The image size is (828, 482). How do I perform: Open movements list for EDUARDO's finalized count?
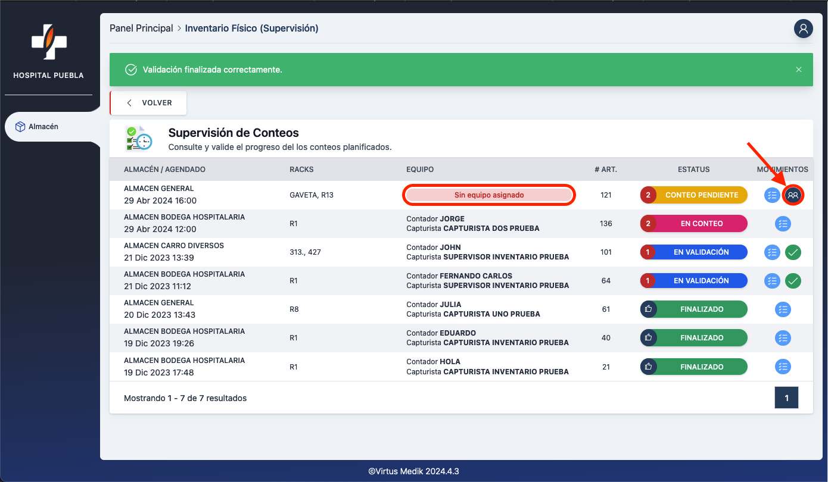783,338
